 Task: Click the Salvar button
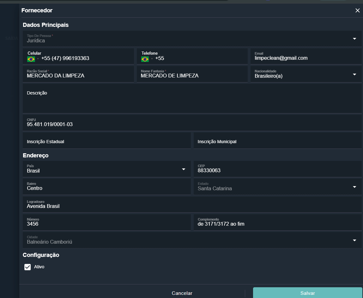(307, 293)
